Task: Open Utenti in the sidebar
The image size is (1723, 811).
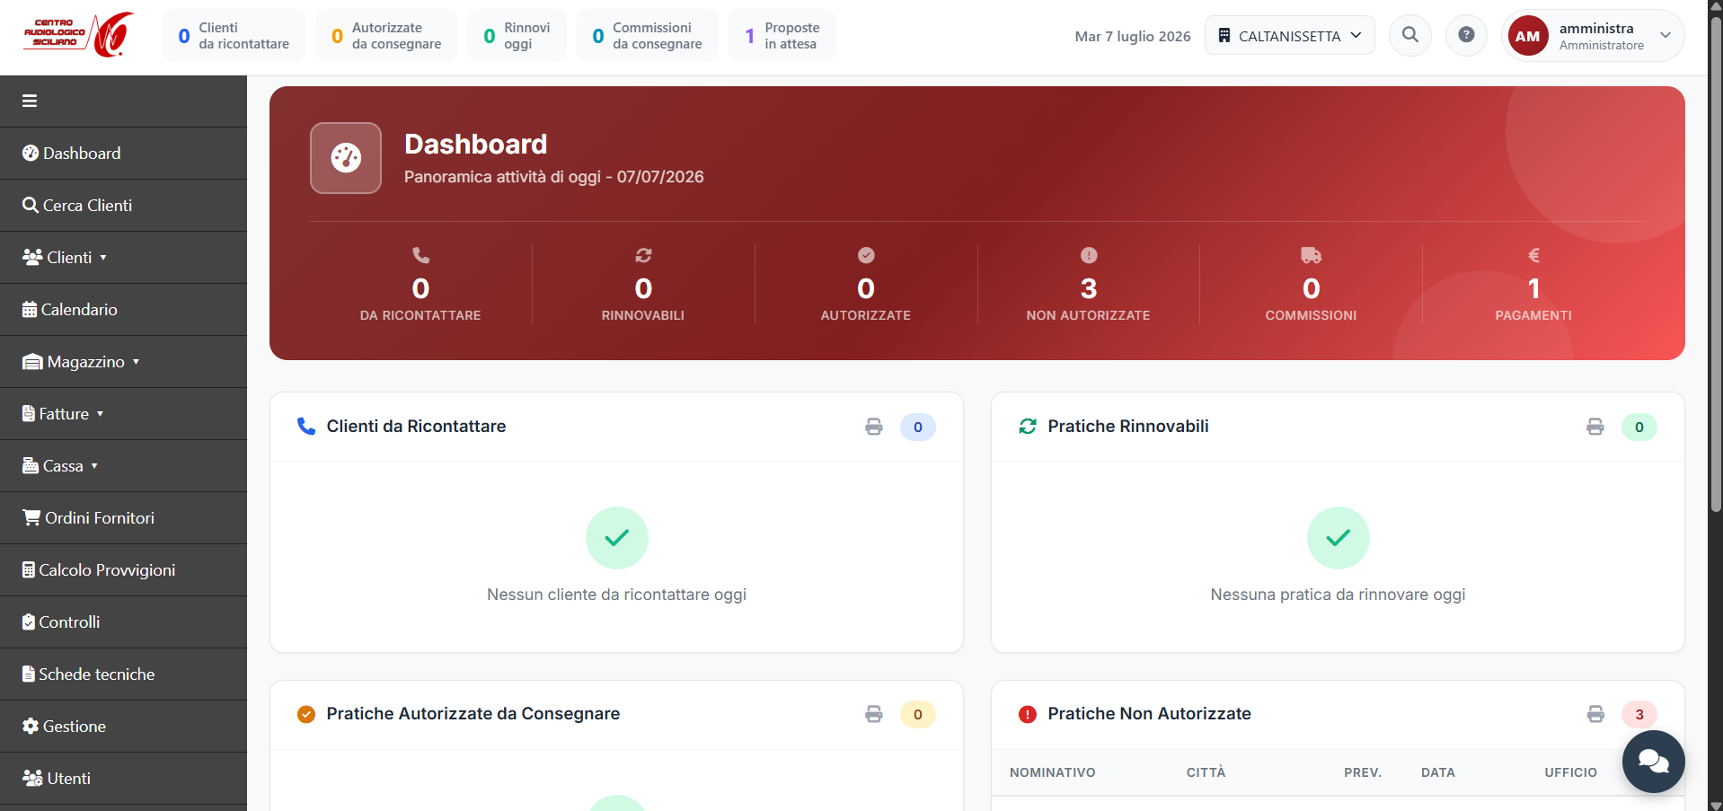Action: point(123,779)
